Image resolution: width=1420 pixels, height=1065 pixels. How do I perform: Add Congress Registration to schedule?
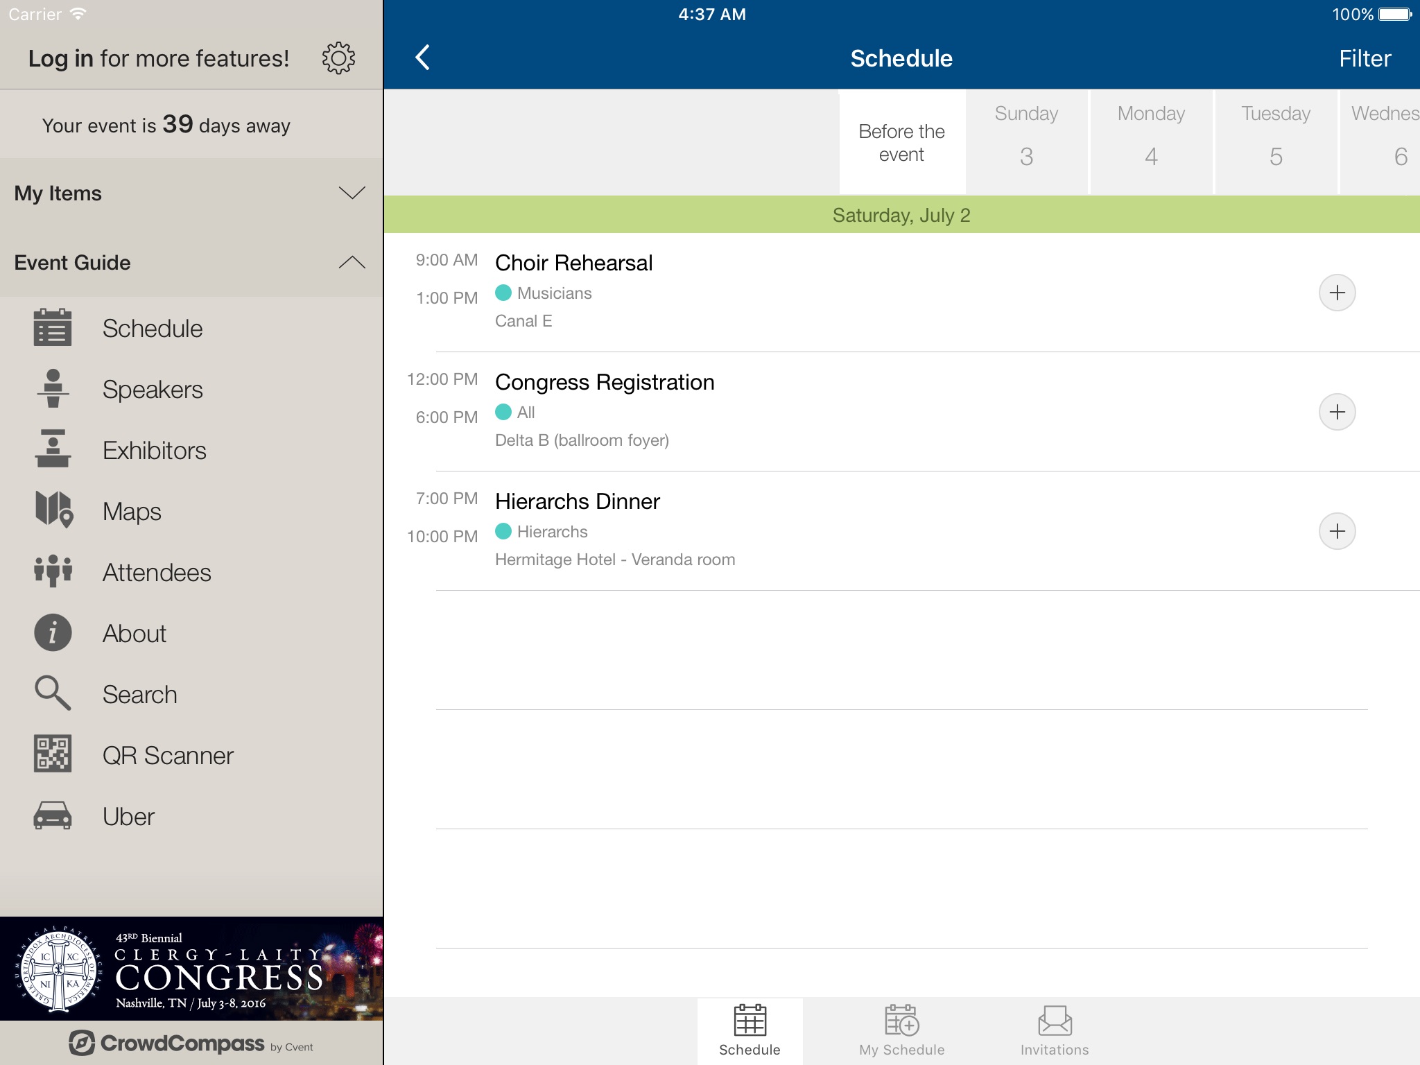(x=1338, y=412)
